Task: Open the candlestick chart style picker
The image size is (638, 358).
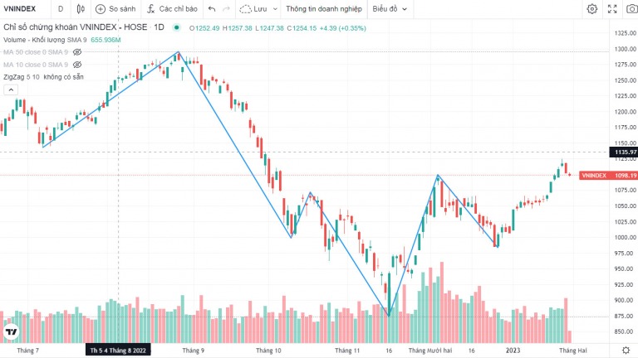Action: point(81,8)
